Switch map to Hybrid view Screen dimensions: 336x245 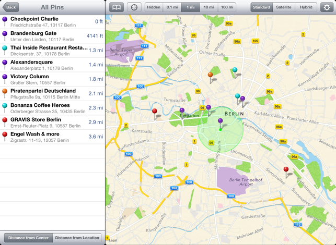tap(306, 7)
